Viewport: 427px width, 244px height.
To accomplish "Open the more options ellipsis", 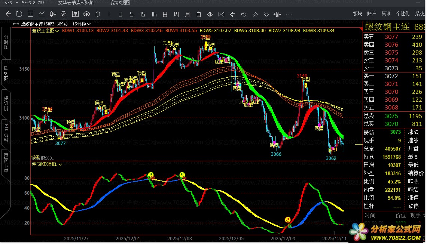I will [289, 14].
